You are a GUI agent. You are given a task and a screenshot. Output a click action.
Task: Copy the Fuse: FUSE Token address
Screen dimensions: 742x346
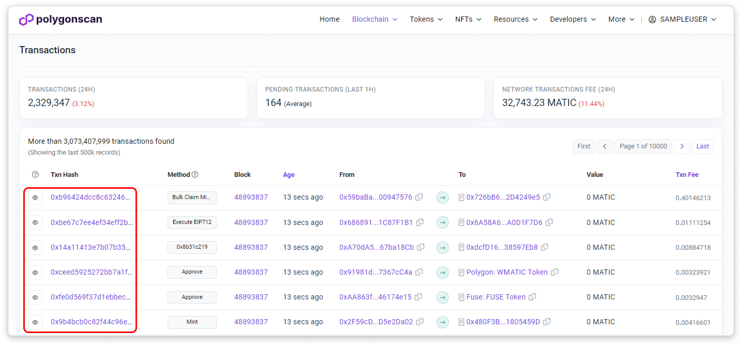(x=532, y=297)
